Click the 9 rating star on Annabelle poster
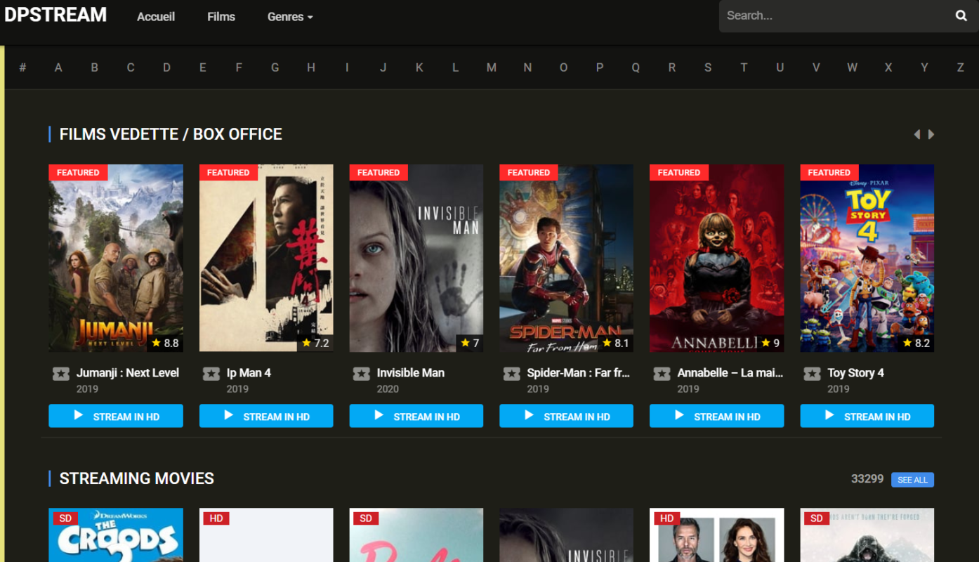 click(766, 343)
